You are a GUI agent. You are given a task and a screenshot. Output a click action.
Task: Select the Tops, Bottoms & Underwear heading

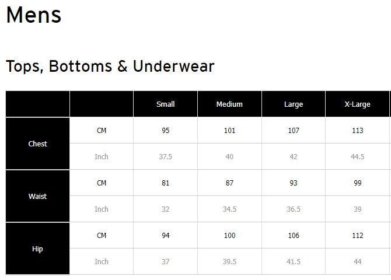point(110,66)
